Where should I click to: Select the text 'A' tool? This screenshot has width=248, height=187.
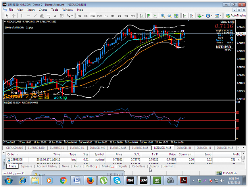pos(55,16)
